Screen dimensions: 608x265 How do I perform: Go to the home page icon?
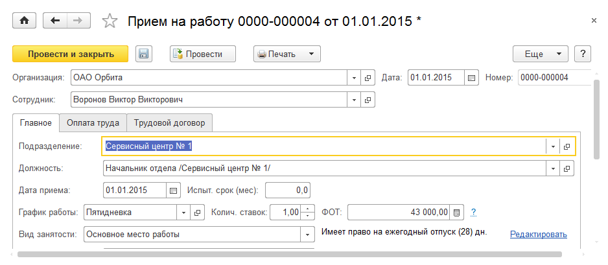tap(25, 21)
